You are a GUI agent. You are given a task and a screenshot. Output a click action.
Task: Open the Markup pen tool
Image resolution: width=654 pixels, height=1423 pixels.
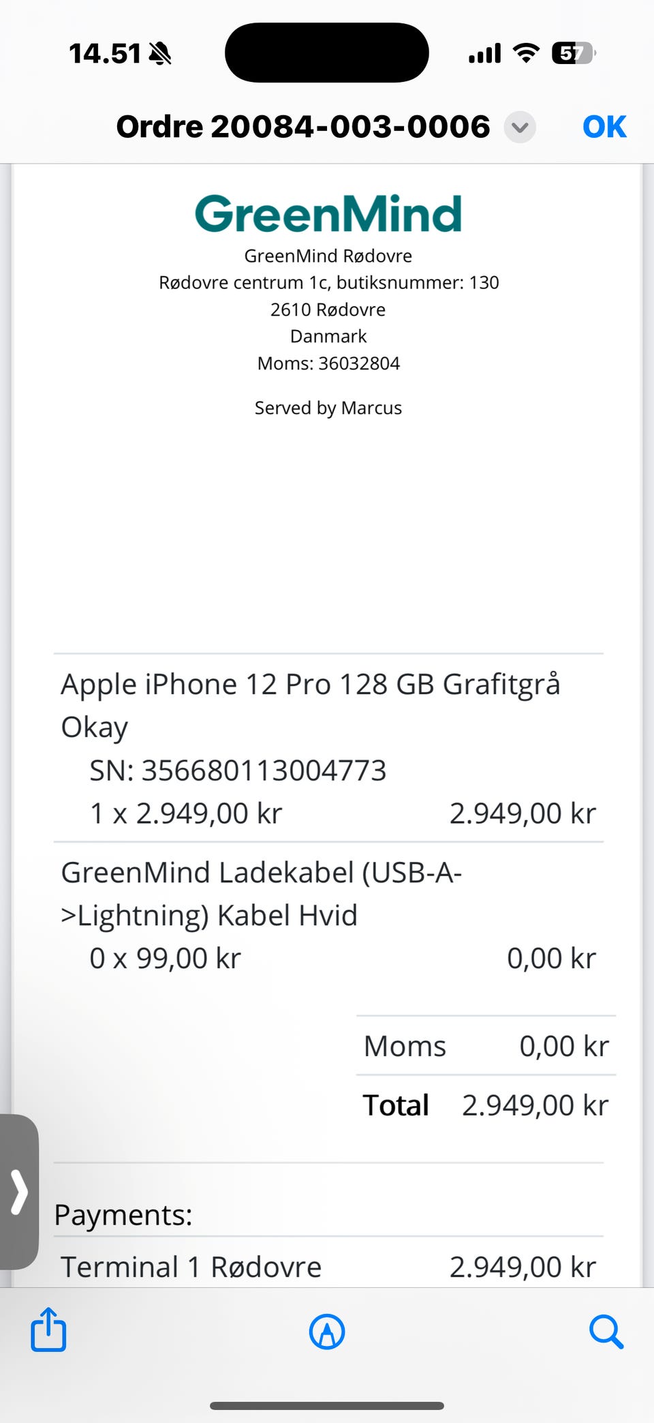[327, 1331]
